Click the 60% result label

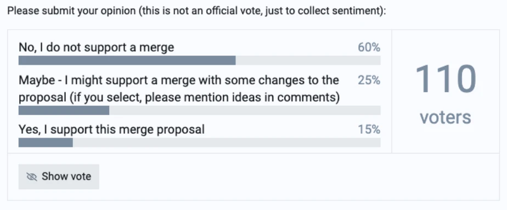point(369,48)
